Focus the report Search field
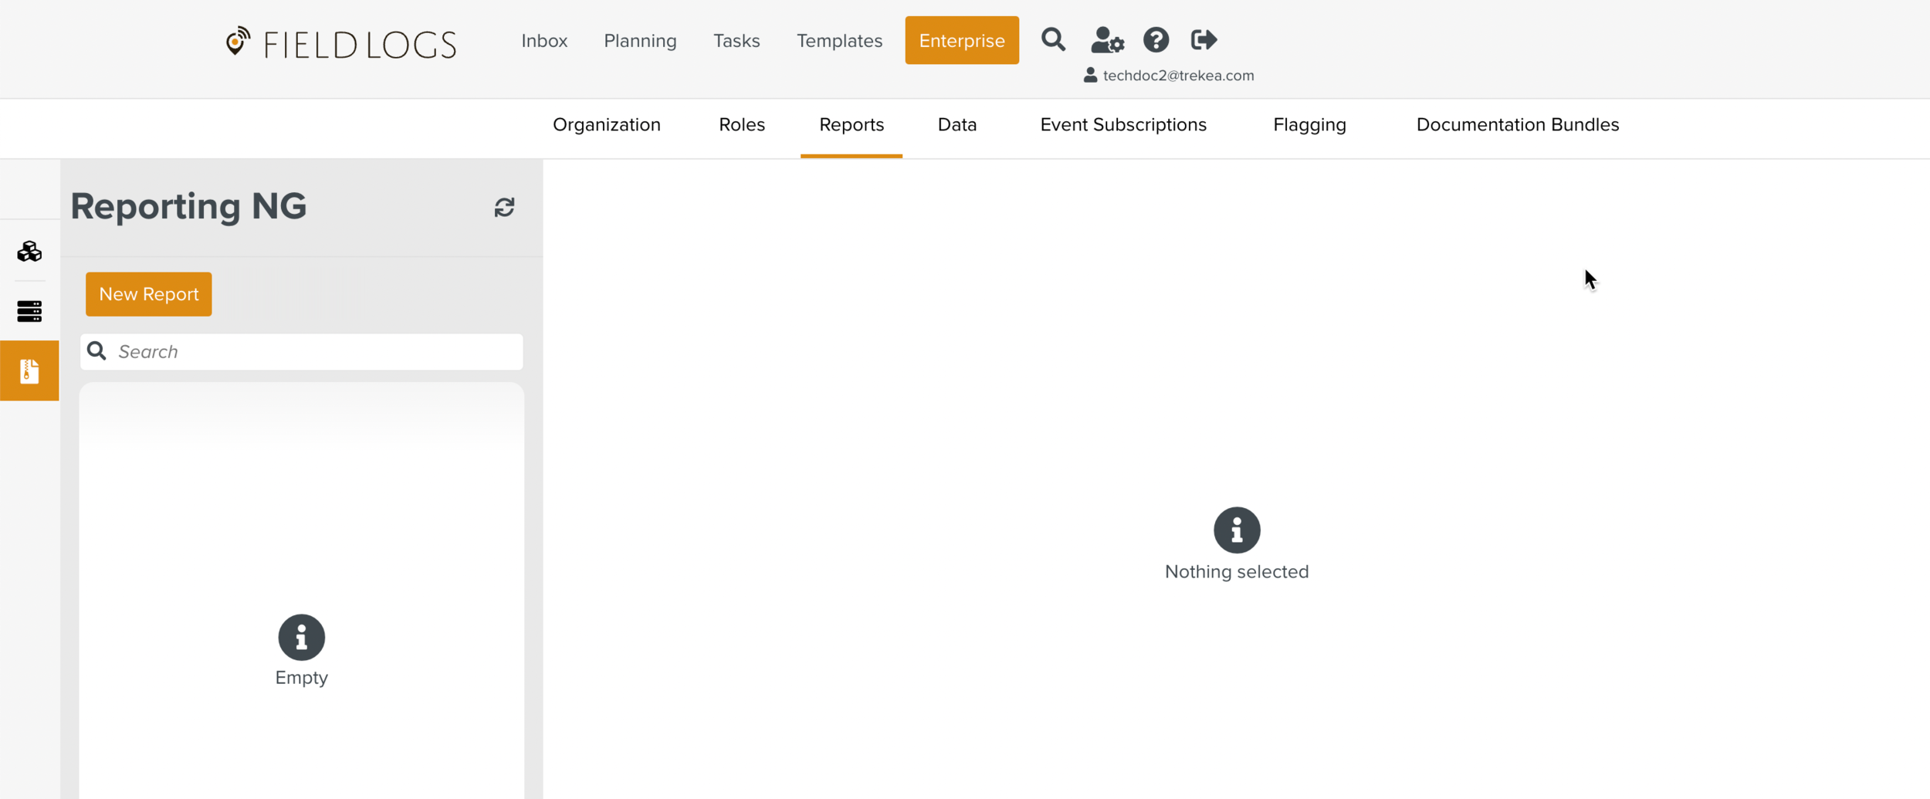This screenshot has width=1930, height=799. (x=317, y=352)
